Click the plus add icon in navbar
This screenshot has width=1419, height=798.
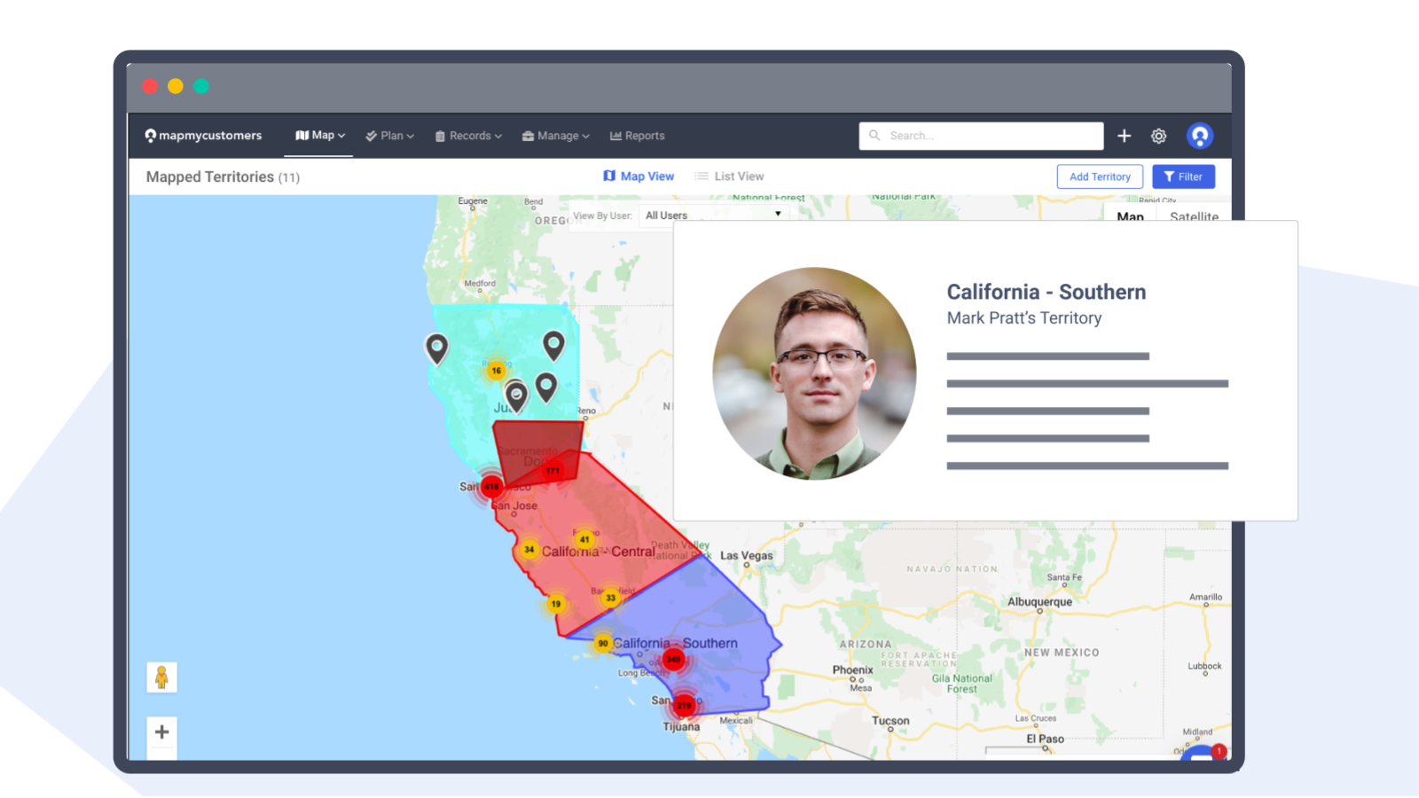tap(1125, 136)
